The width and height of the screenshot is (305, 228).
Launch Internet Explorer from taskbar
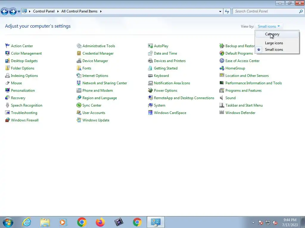(27, 222)
